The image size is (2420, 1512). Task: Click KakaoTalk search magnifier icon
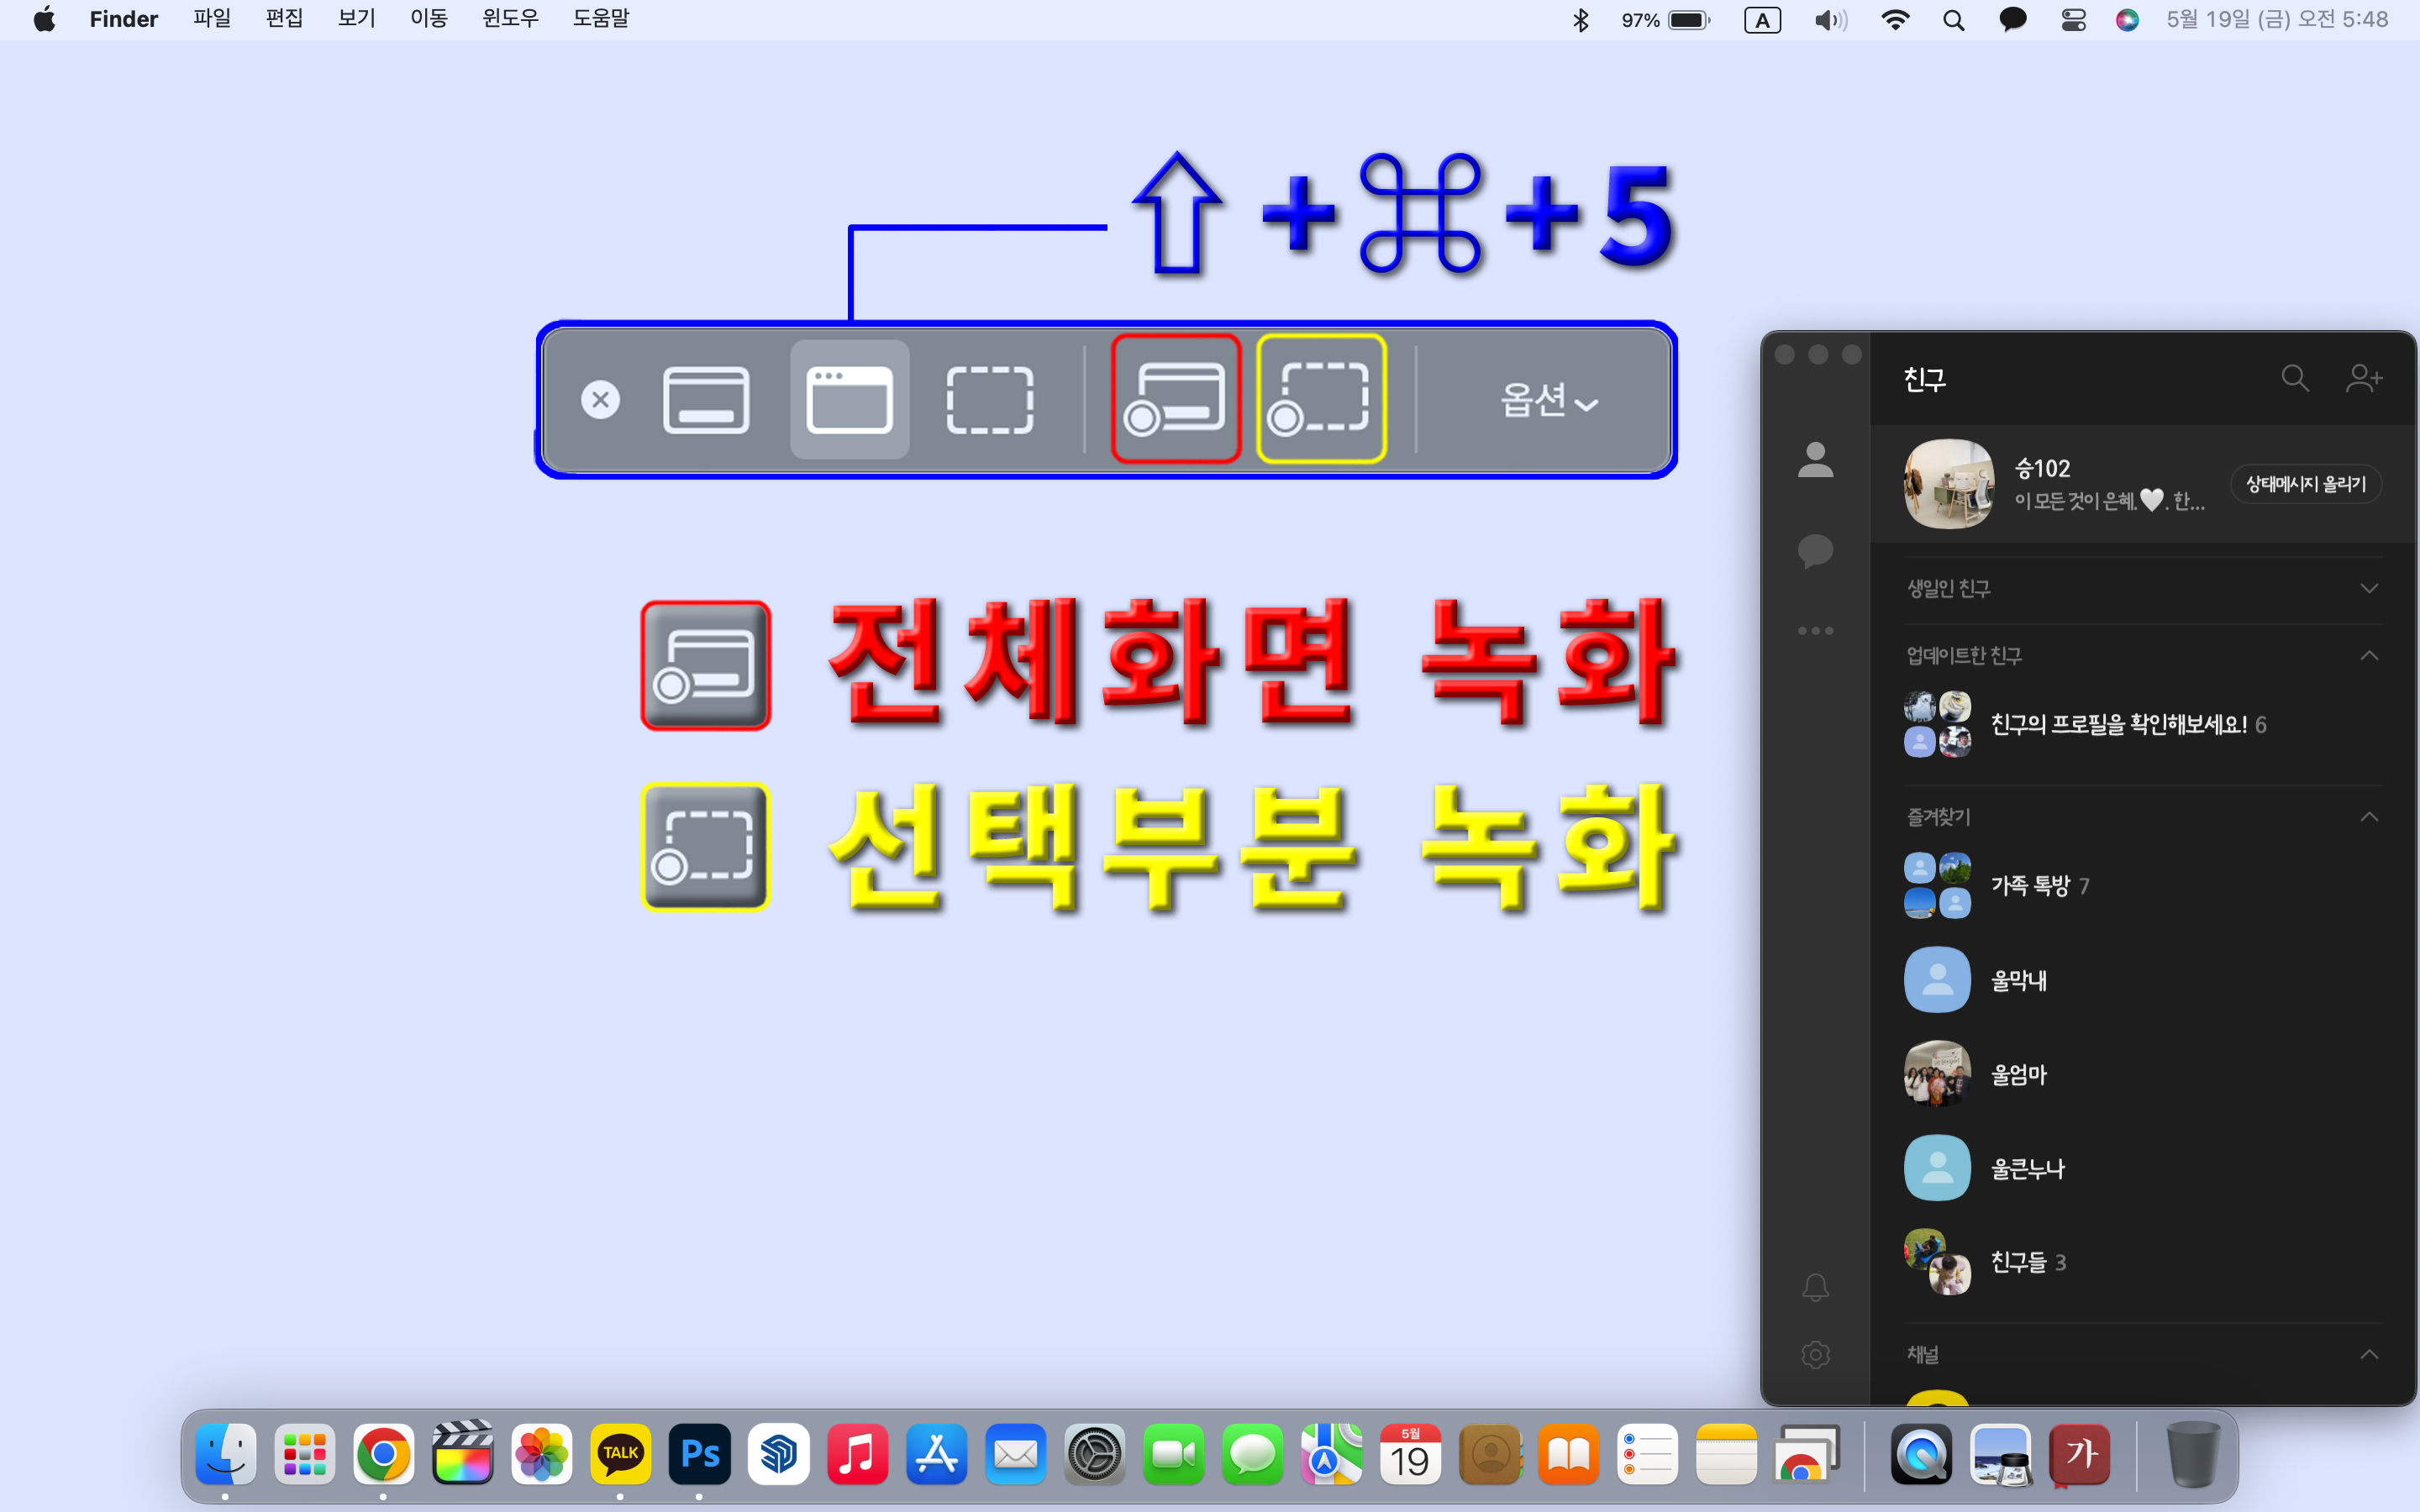[x=2294, y=378]
